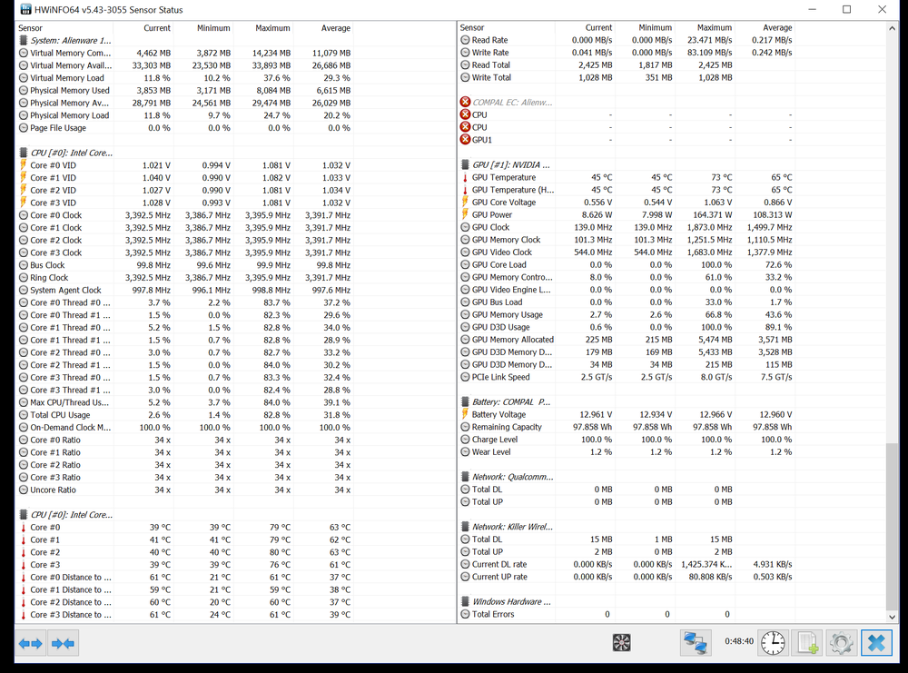Image resolution: width=908 pixels, height=673 pixels.
Task: Click the lightning icon beside GPU Power
Action: tap(465, 215)
